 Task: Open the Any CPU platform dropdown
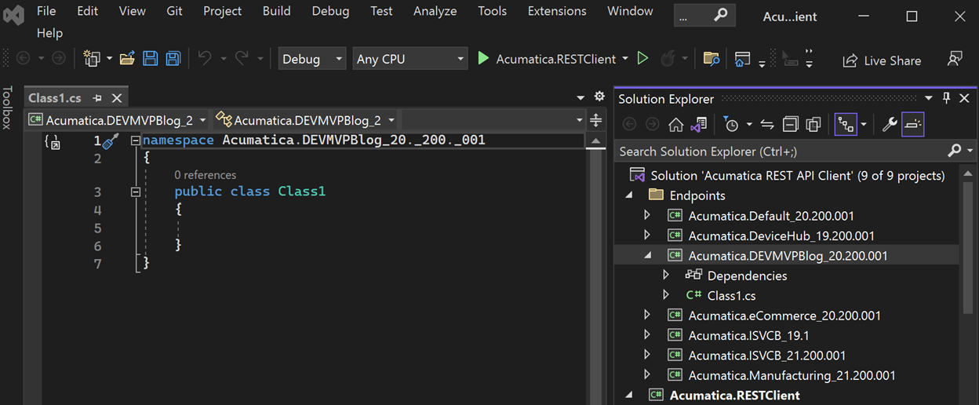(409, 59)
